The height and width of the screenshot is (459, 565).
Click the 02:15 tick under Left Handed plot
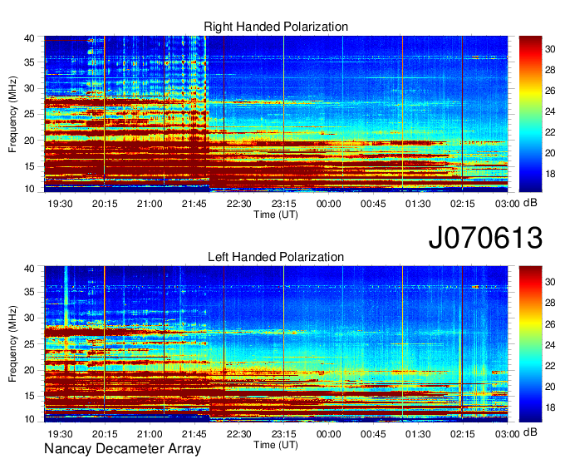click(463, 434)
